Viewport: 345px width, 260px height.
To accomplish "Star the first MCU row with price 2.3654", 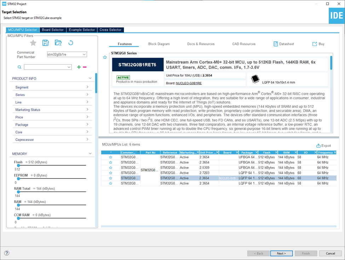I will coord(111,157).
